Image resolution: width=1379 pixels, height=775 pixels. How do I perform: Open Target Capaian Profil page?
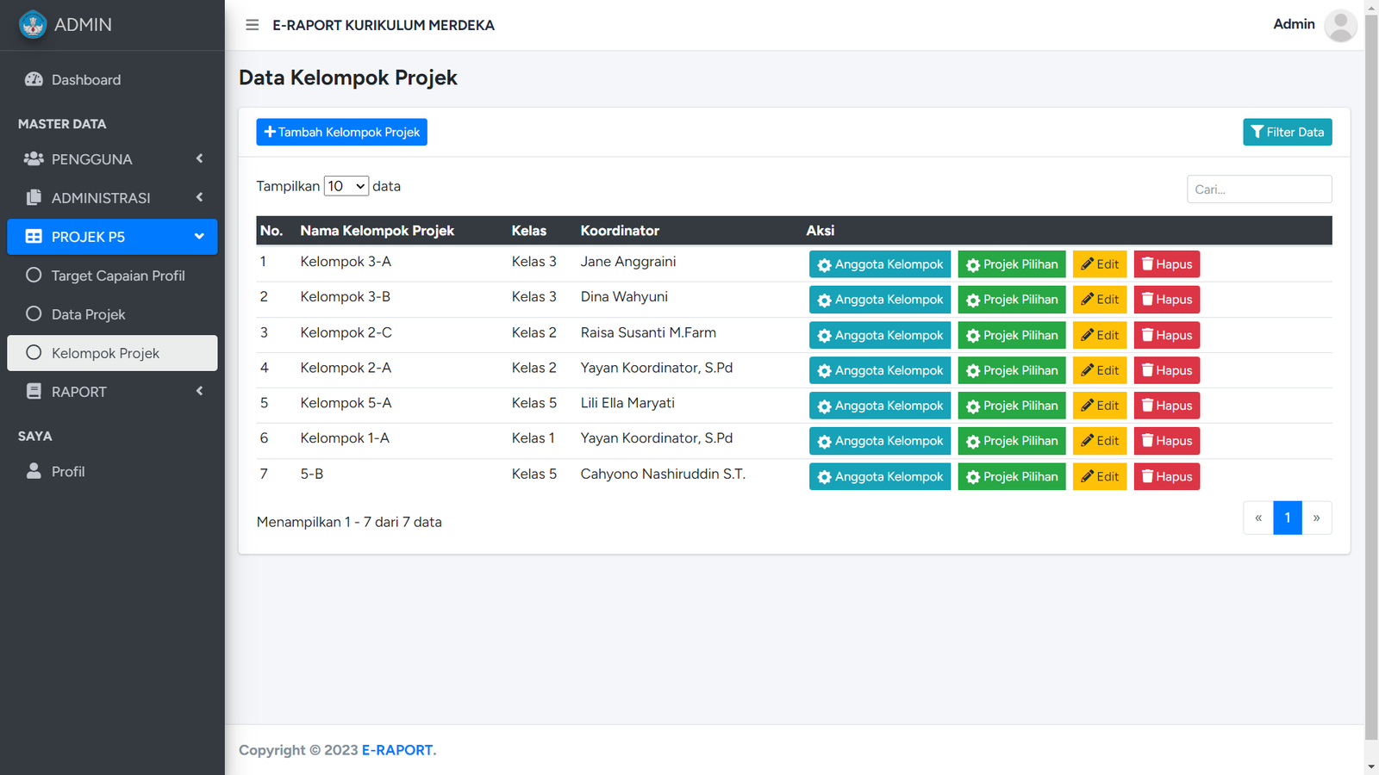[117, 276]
